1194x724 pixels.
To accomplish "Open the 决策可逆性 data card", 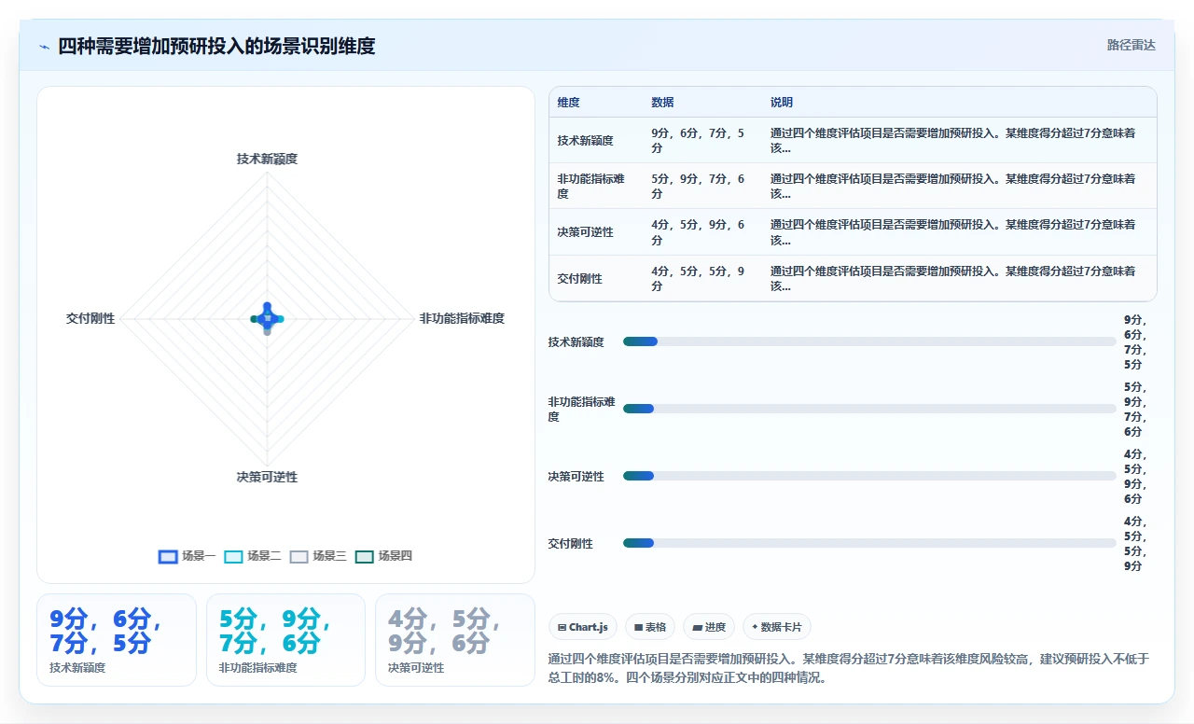I will click(x=455, y=640).
